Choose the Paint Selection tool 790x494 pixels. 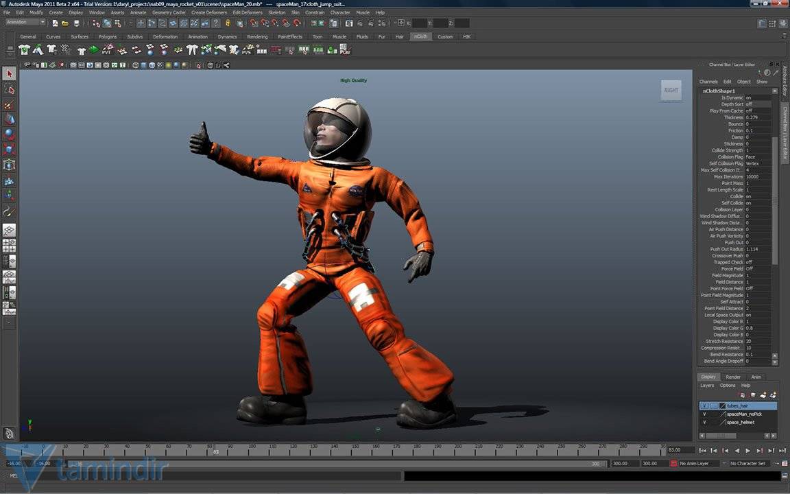click(9, 105)
